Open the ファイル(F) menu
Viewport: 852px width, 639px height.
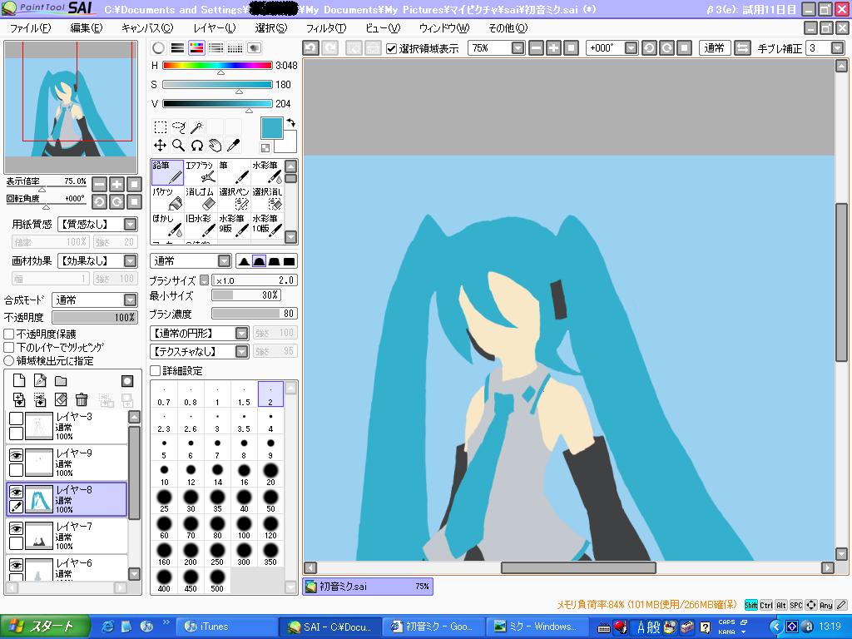[31, 27]
